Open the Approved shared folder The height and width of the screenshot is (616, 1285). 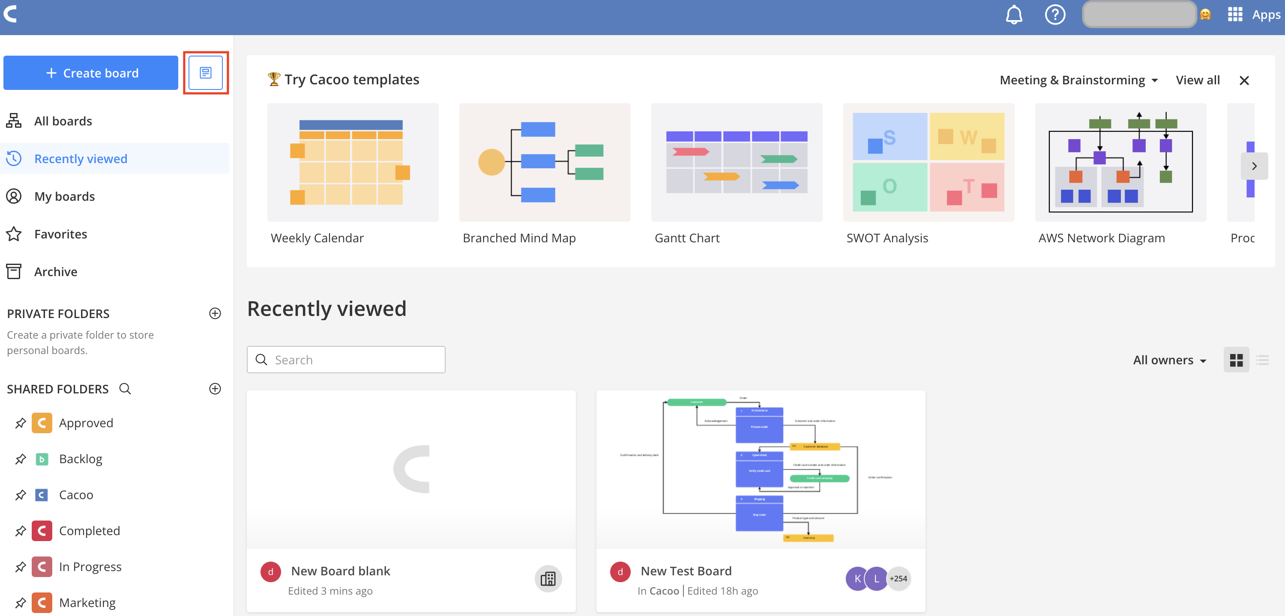coord(86,423)
